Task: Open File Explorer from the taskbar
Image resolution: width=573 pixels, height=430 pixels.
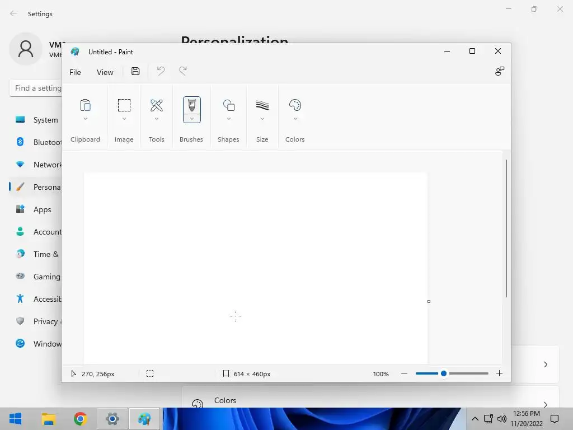Action: [48, 419]
